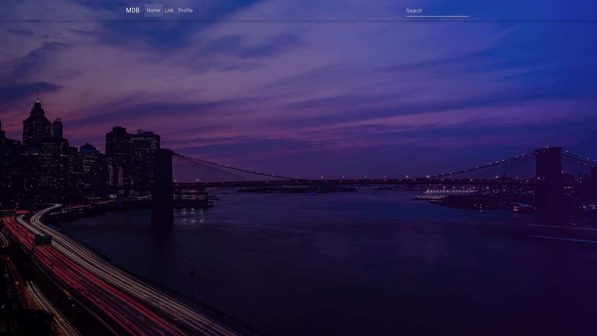Click the MDB brand logo
The width and height of the screenshot is (597, 336).
point(132,10)
